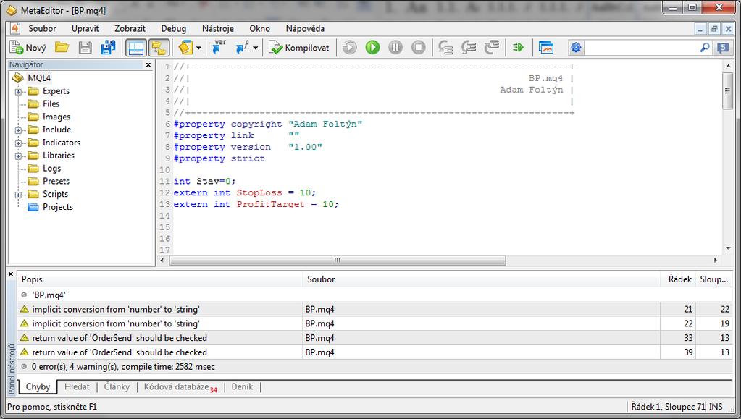
Task: Save all files with the double-diskette icon
Action: (108, 47)
